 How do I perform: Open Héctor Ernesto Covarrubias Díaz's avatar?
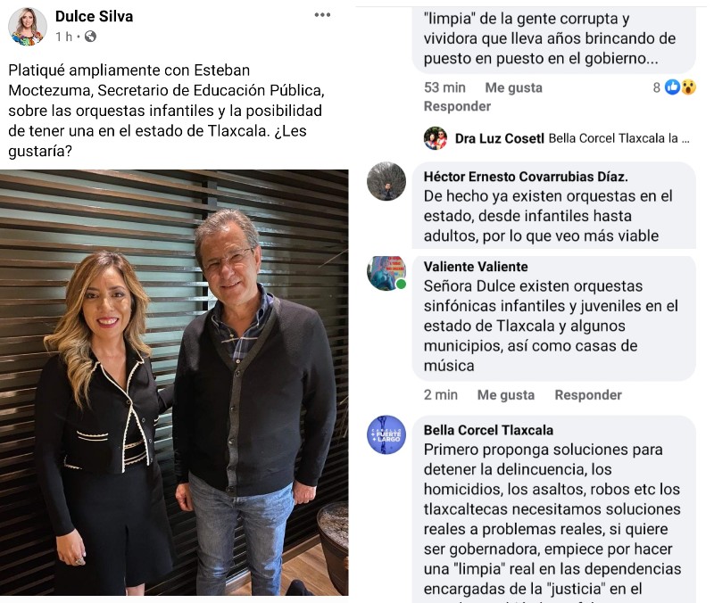[386, 181]
